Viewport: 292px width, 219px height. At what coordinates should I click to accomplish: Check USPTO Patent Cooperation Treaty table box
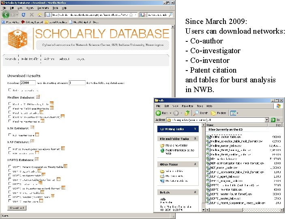pyautogui.click(x=10, y=166)
